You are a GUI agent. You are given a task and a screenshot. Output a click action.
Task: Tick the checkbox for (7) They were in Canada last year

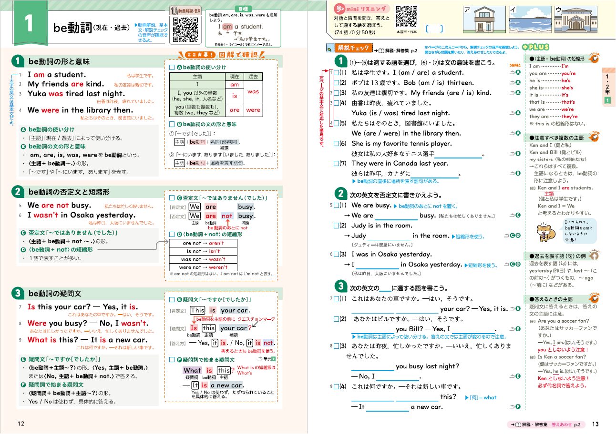pos(336,164)
